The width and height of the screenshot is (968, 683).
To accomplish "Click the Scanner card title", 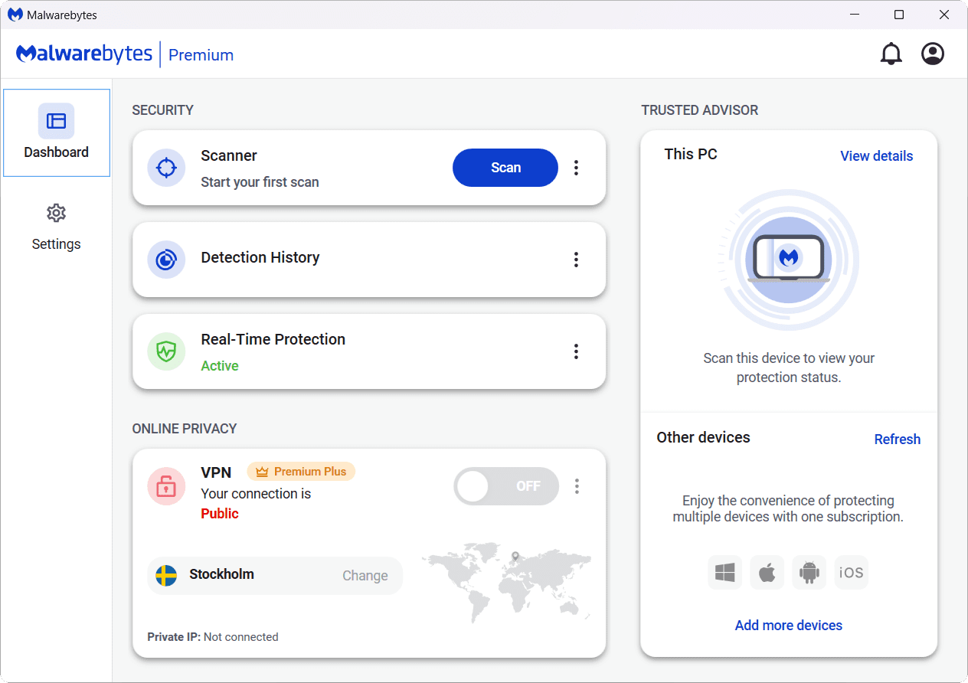I will click(x=229, y=155).
